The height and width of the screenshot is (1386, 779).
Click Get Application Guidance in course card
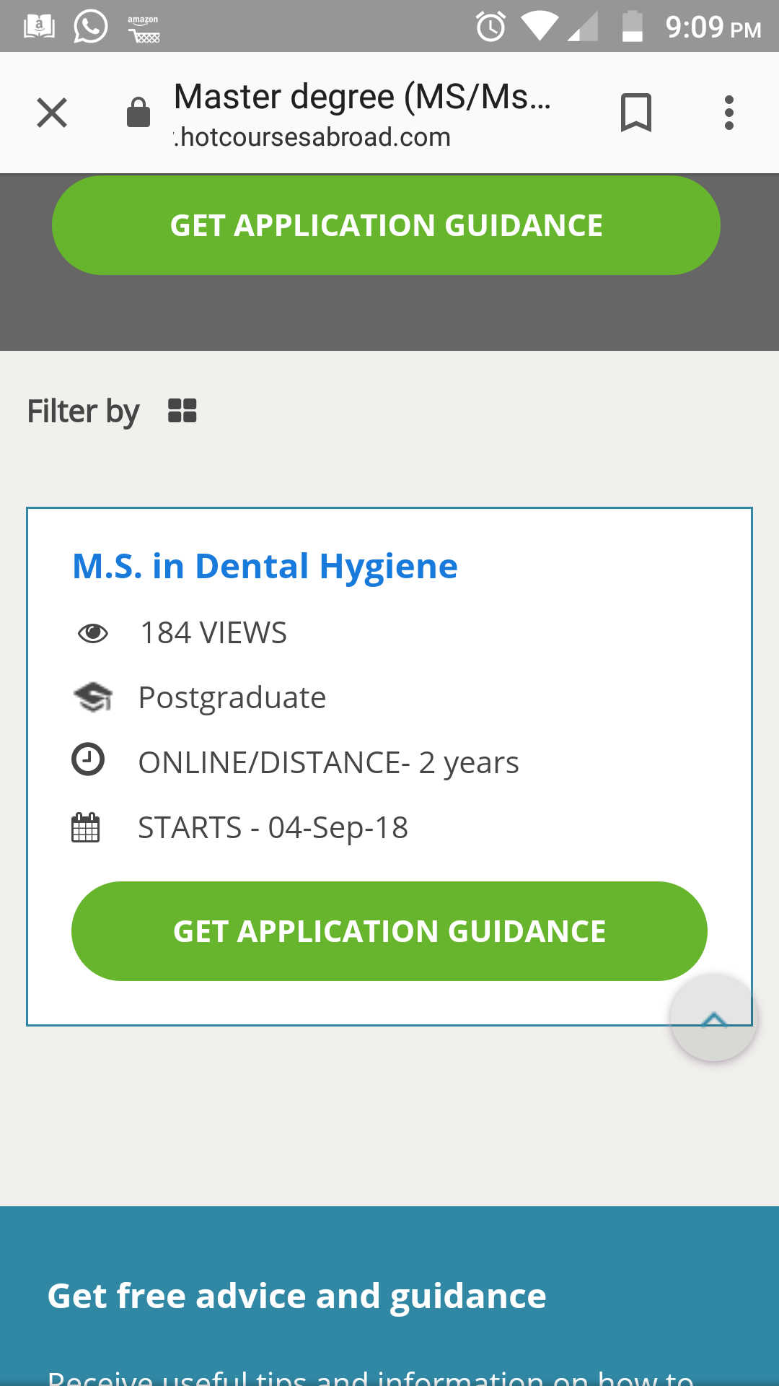[x=389, y=931]
